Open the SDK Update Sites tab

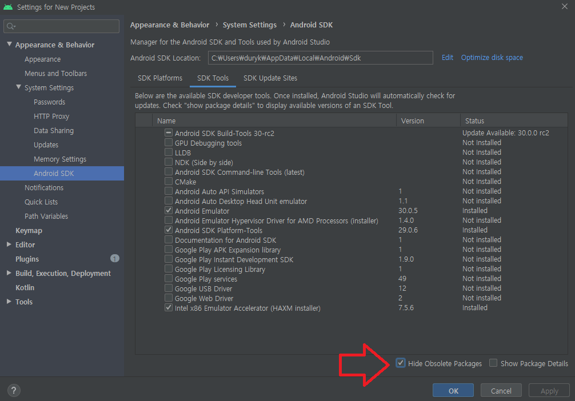coord(270,78)
